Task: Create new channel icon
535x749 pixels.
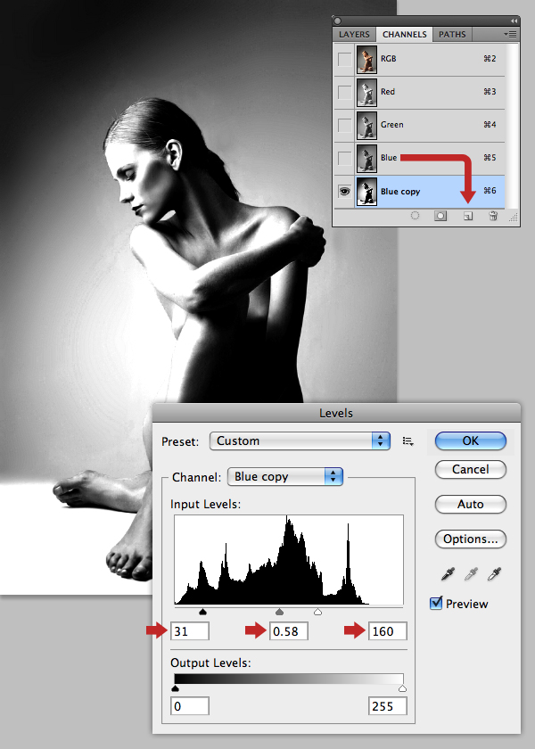Action: coord(468,217)
